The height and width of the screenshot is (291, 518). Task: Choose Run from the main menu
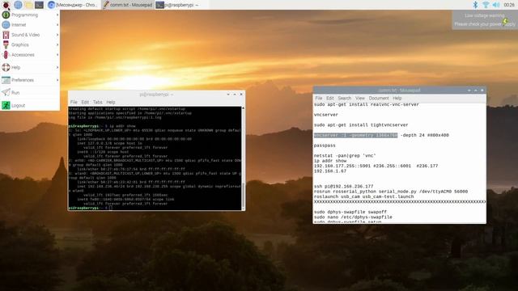pos(30,93)
